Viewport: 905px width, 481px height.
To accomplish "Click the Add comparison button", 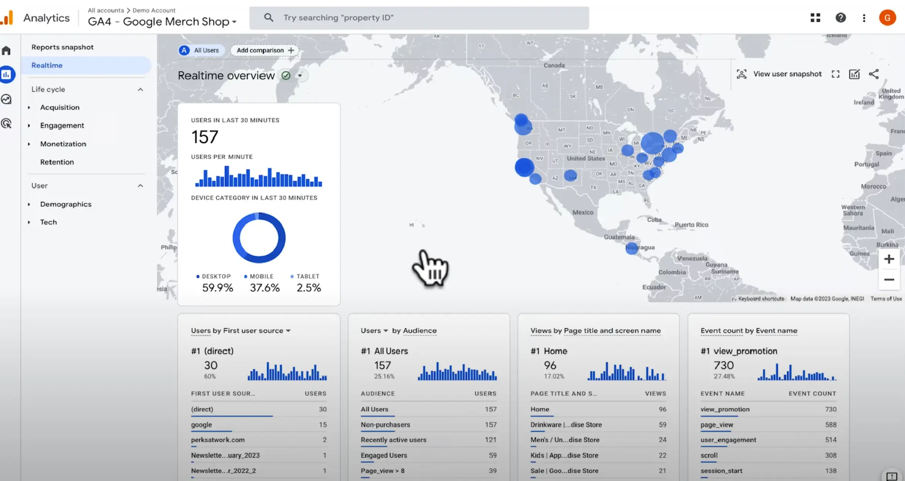I will tap(265, 50).
